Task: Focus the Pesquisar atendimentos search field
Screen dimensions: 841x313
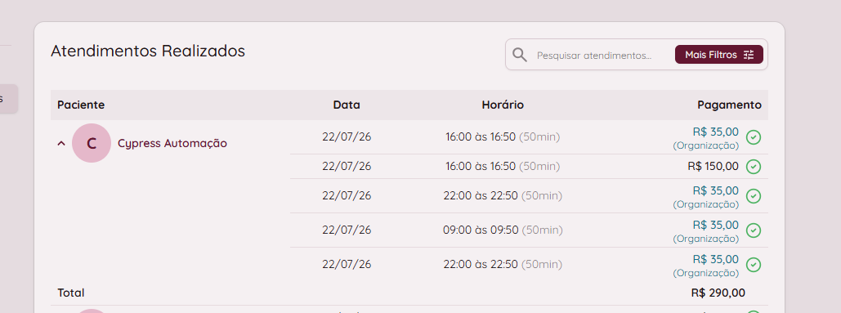Action: click(594, 56)
